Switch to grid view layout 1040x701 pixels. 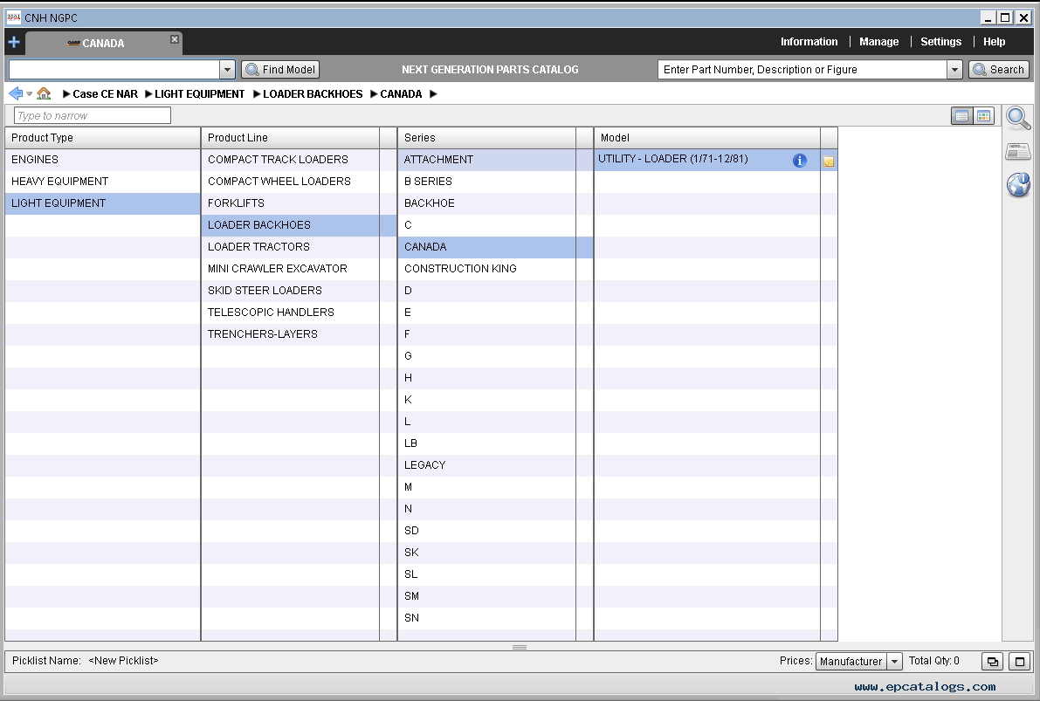coord(983,116)
